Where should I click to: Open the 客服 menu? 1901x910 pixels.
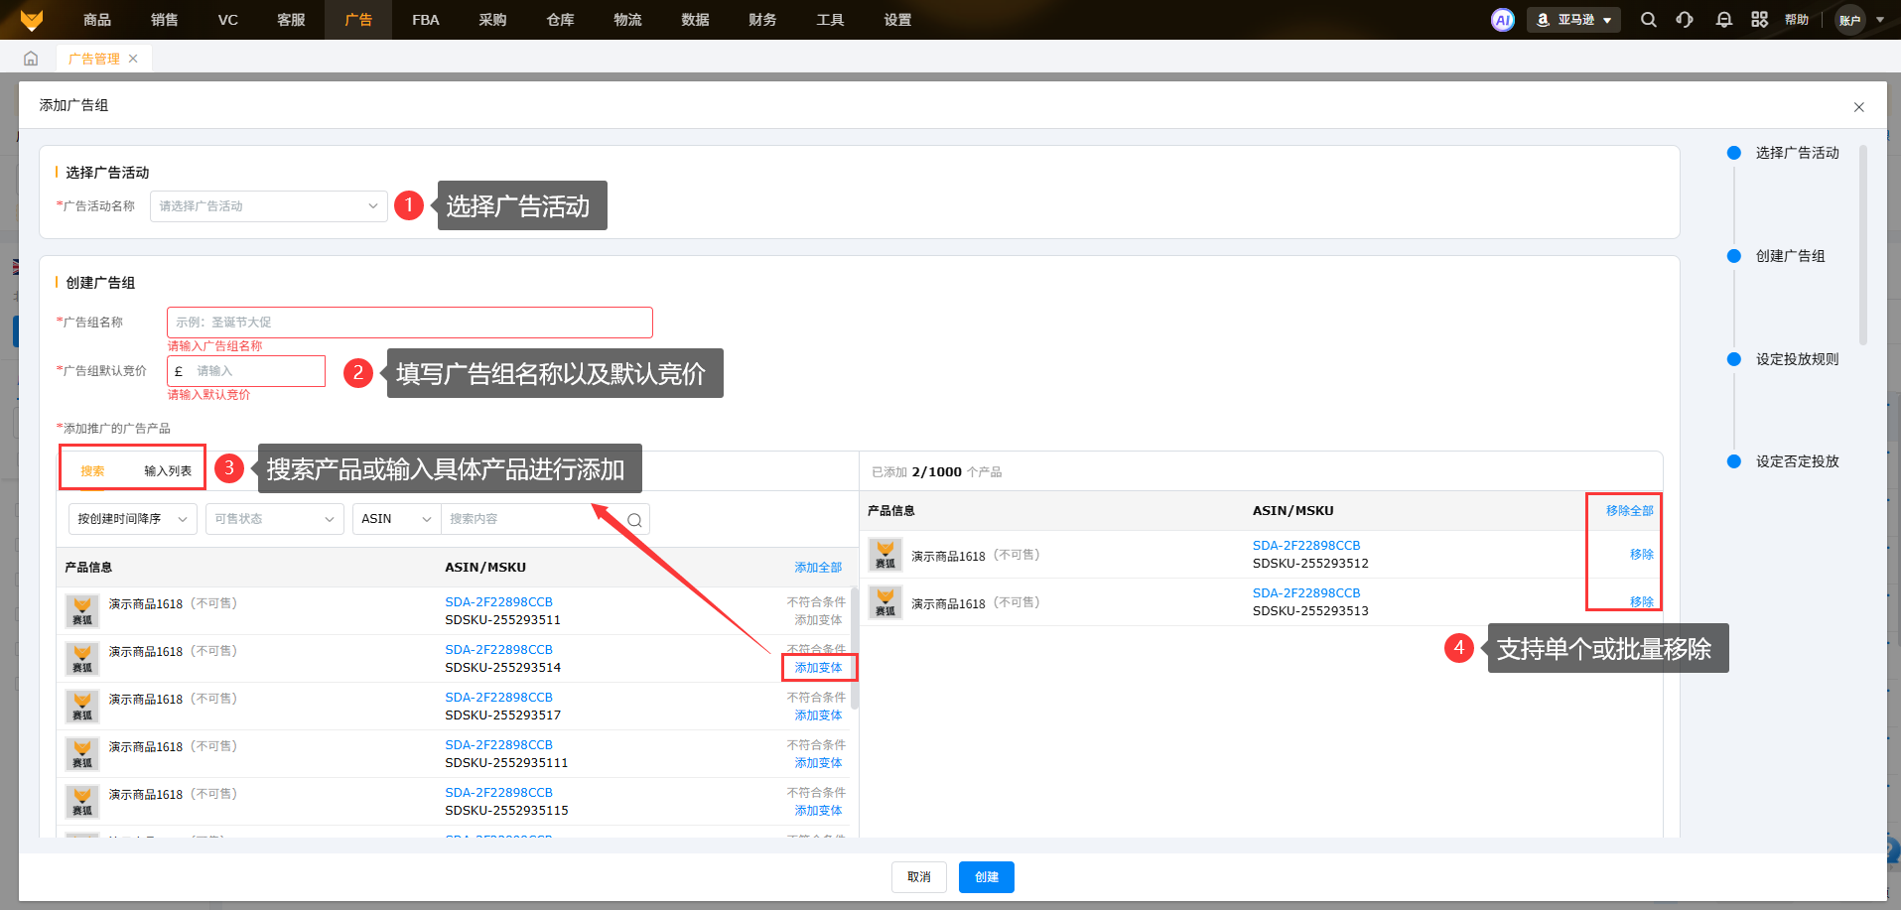pyautogui.click(x=291, y=20)
